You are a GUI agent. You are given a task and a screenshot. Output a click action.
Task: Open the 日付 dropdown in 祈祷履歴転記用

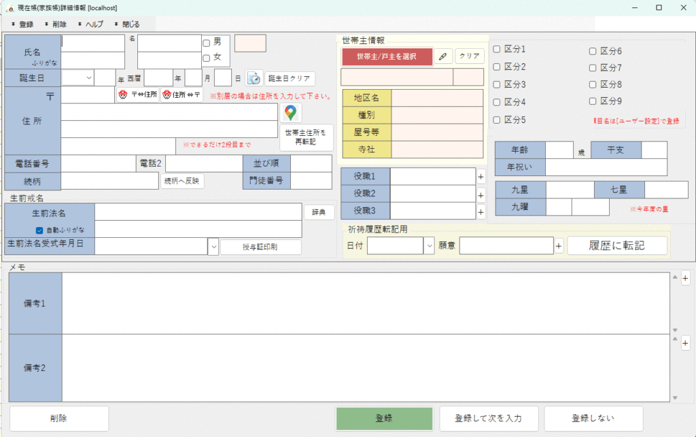429,246
